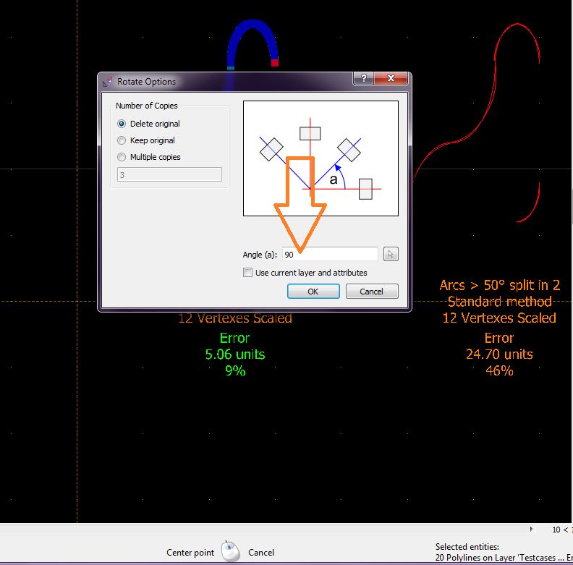The width and height of the screenshot is (573, 565).
Task: Click the help question mark button
Action: [x=362, y=79]
